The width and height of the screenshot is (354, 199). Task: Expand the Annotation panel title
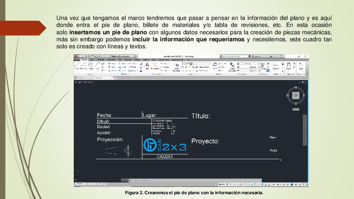157,74
